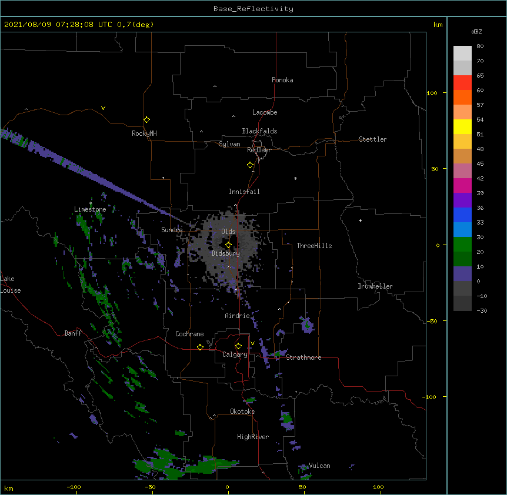Viewport: 507px width, 495px height.
Task: Click the yellow V marker northwest of RockyMH
Action: coord(103,108)
